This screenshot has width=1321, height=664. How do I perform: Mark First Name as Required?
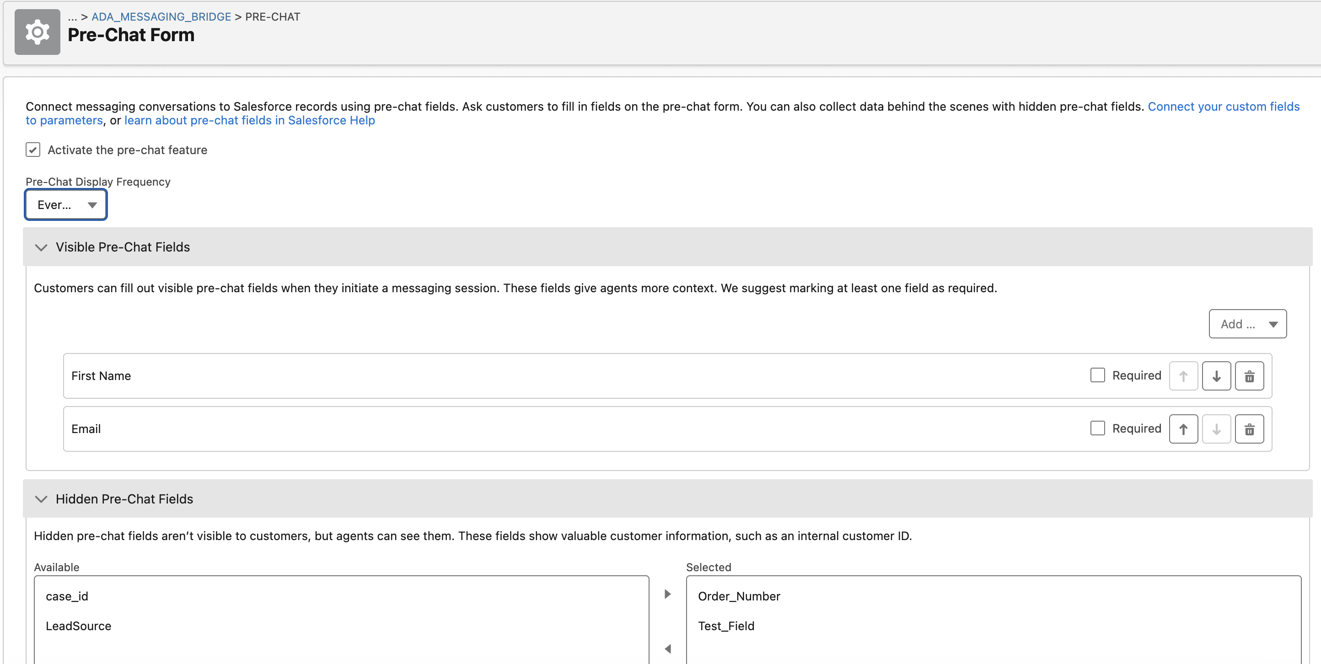click(x=1097, y=375)
